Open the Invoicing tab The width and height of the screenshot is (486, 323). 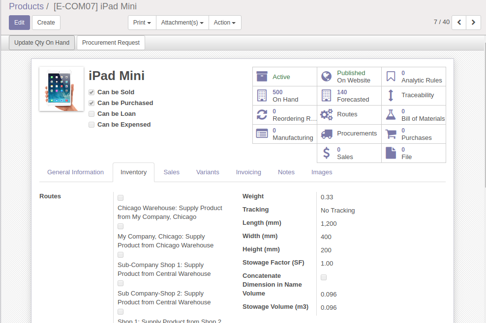tap(248, 172)
